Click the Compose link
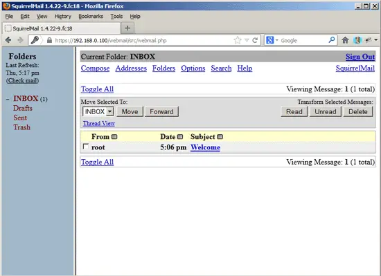 click(x=96, y=68)
